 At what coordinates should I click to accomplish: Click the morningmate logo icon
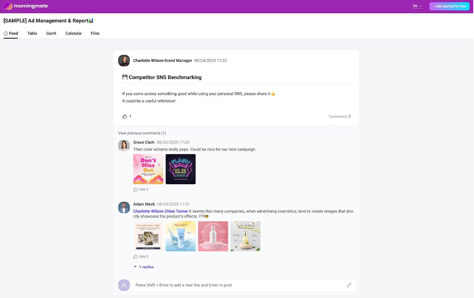(x=7, y=6)
